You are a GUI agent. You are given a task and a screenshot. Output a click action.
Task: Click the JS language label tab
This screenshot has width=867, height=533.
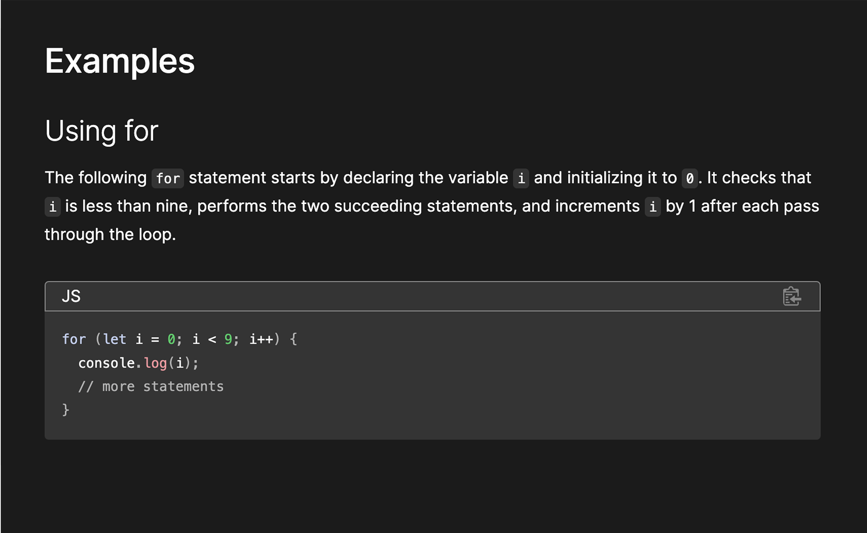71,296
